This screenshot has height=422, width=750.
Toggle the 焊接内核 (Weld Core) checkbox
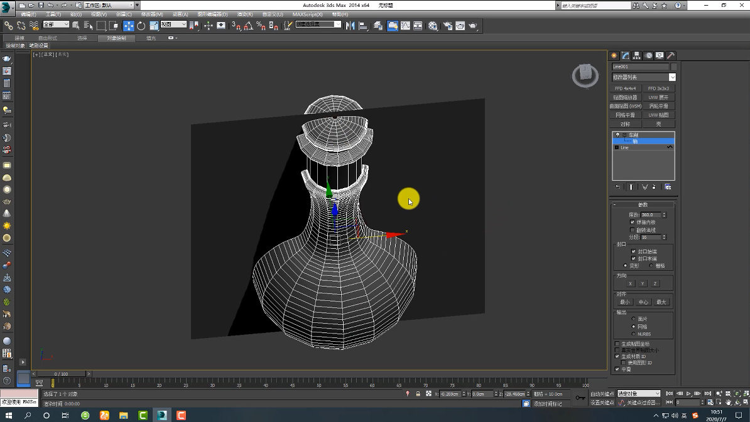point(633,223)
